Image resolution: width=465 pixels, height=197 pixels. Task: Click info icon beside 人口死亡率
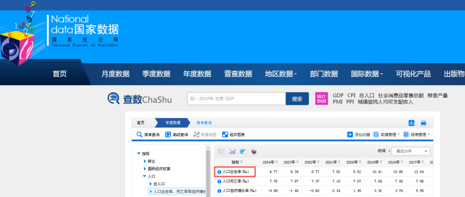click(x=220, y=181)
